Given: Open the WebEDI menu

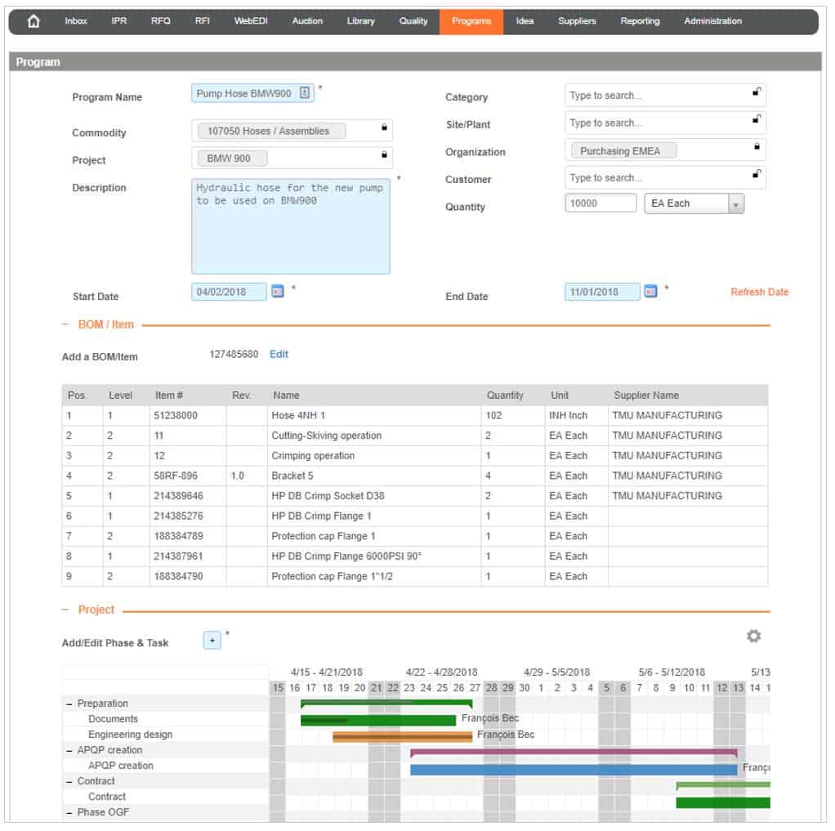Looking at the screenshot, I should [x=252, y=21].
